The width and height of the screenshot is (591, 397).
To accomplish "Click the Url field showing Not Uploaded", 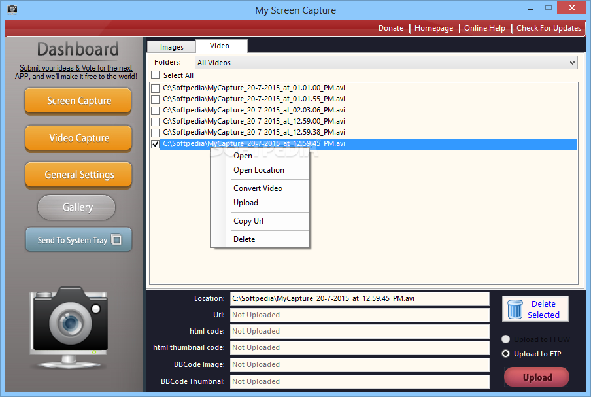I will pos(360,315).
